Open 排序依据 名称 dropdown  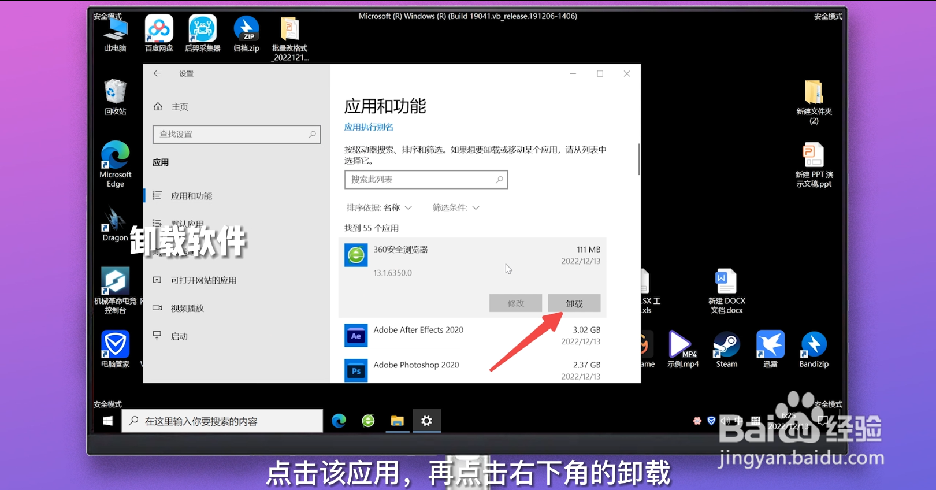[x=379, y=208]
